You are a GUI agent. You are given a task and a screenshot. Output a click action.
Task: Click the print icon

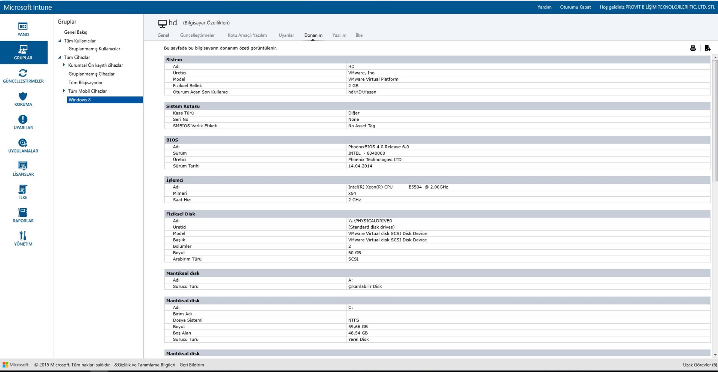pyautogui.click(x=693, y=48)
